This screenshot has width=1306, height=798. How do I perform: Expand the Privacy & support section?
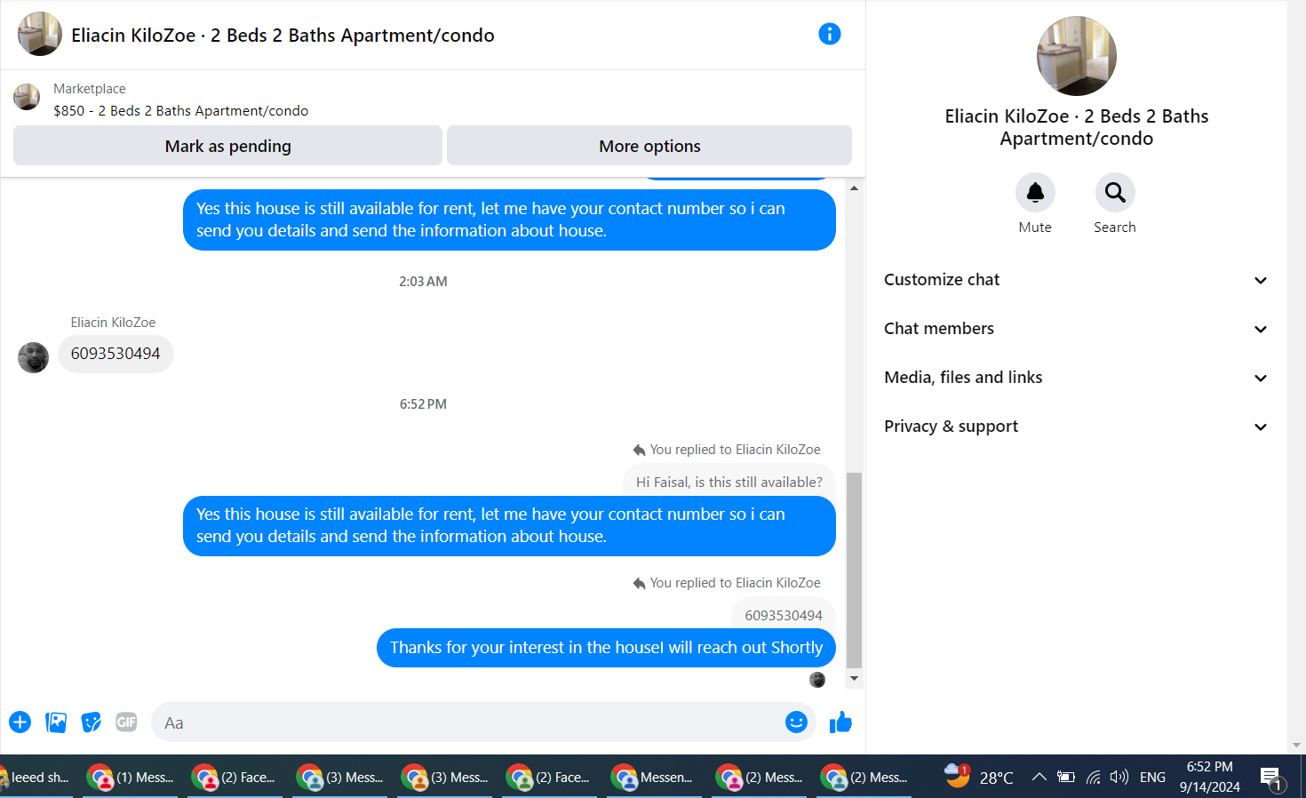tap(1076, 427)
